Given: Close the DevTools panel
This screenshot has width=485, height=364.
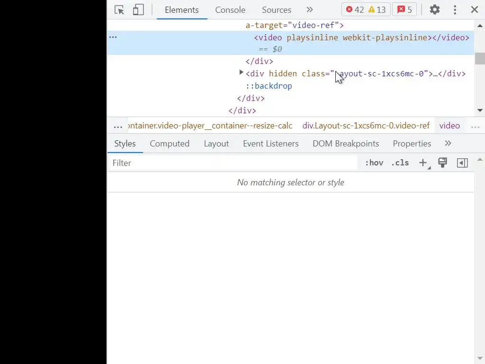Looking at the screenshot, I should click(x=475, y=9).
